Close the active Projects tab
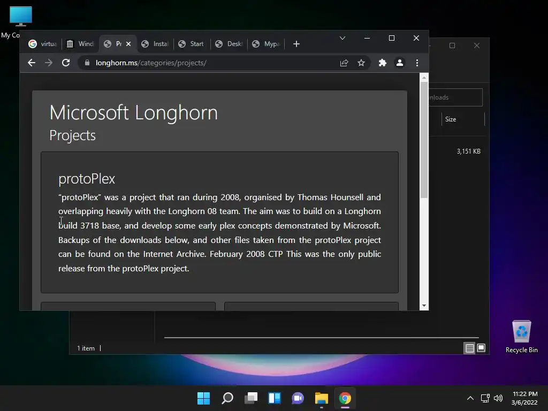This screenshot has width=548, height=411. pyautogui.click(x=128, y=44)
